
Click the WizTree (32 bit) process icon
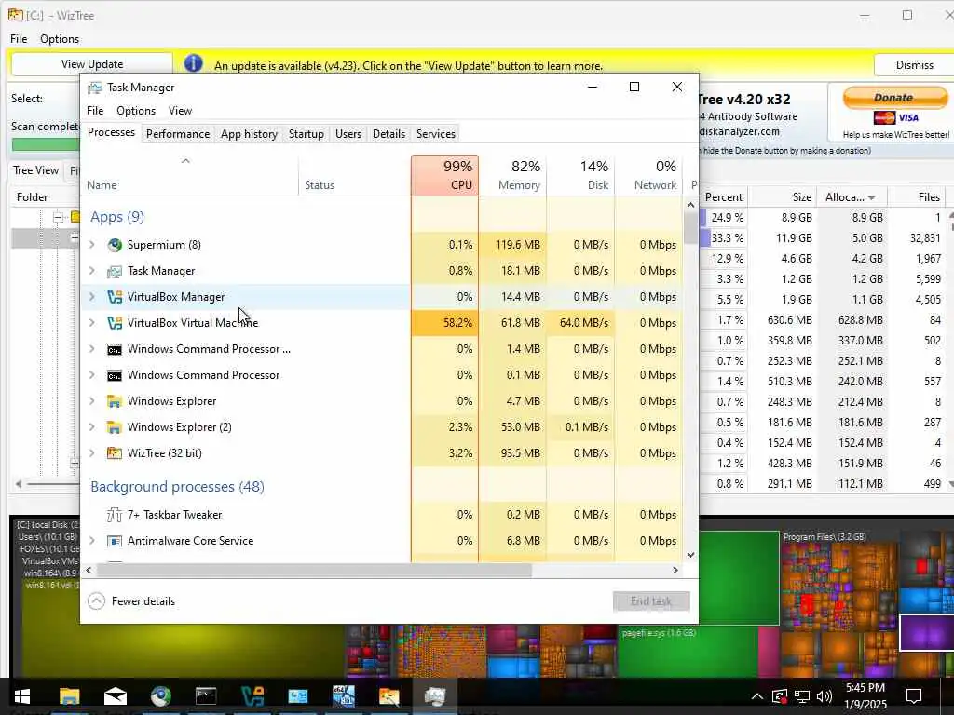click(x=115, y=453)
